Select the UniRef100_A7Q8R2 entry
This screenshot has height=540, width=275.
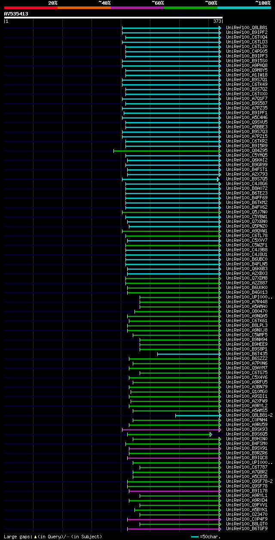[247, 472]
